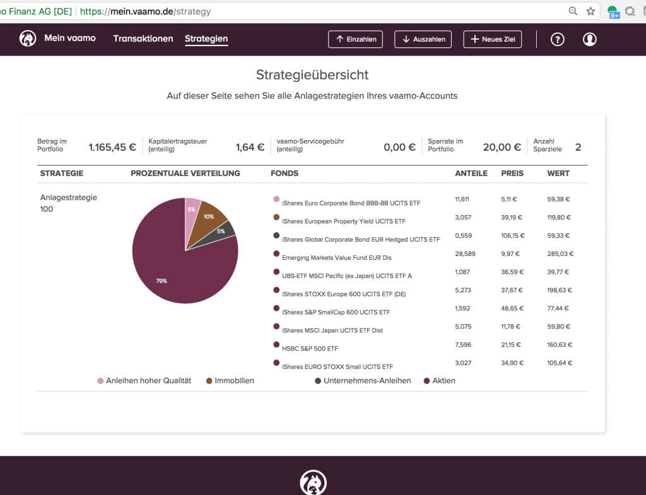Image resolution: width=646 pixels, height=495 pixels.
Task: Click the FONDS column header
Action: click(x=285, y=173)
